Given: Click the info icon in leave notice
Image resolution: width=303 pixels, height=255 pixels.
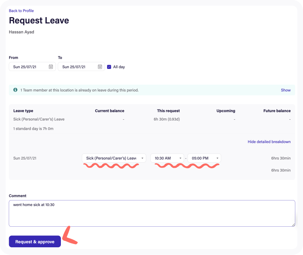Looking at the screenshot, I should coord(15,90).
